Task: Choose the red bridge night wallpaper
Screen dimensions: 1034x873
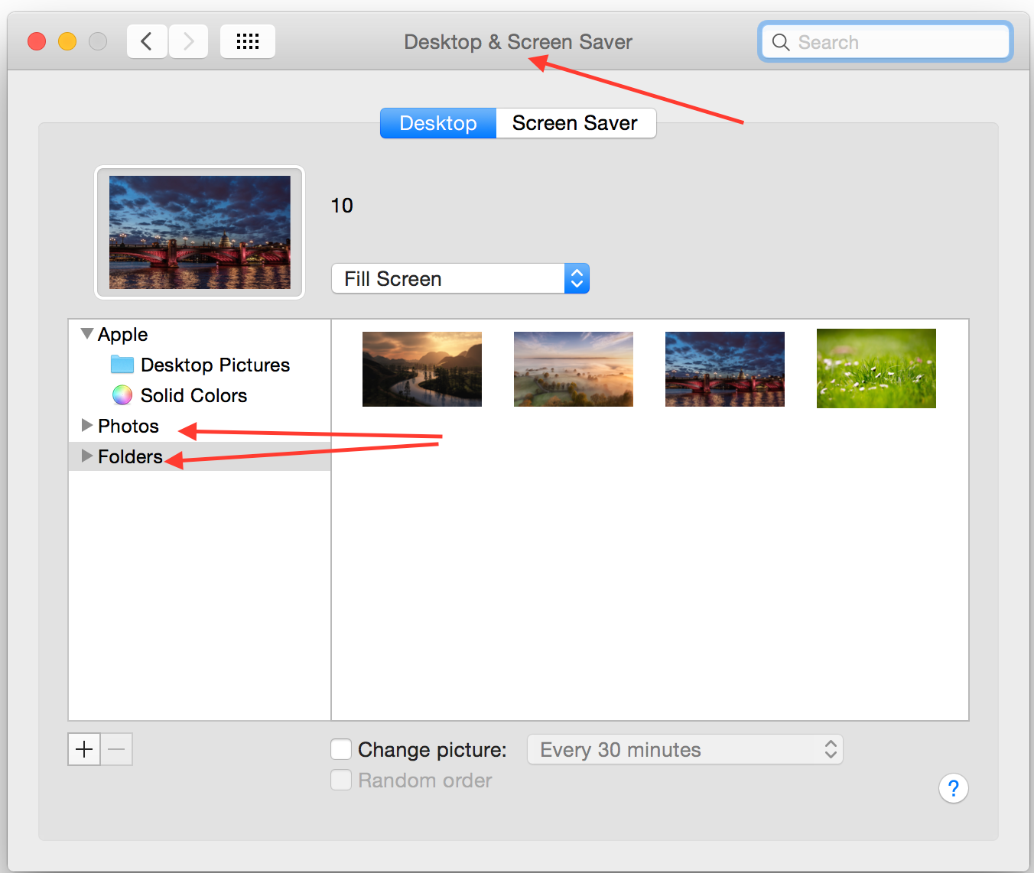Action: pyautogui.click(x=725, y=369)
